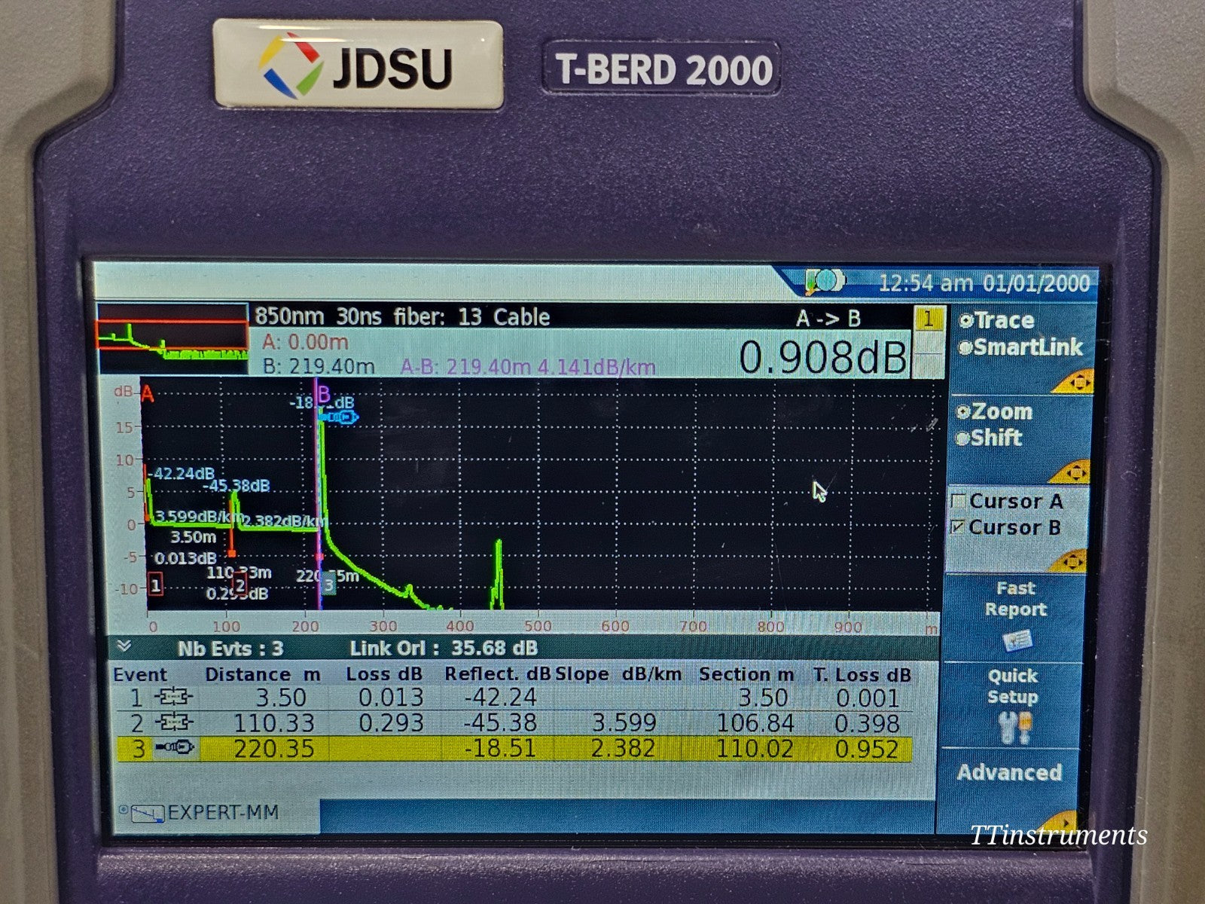The height and width of the screenshot is (904, 1205).
Task: Enable the Cursor A checkbox
Action: coord(959,501)
